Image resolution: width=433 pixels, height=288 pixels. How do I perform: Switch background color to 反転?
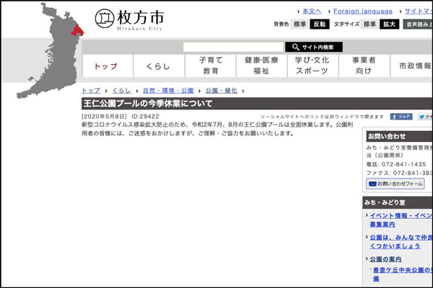[320, 24]
